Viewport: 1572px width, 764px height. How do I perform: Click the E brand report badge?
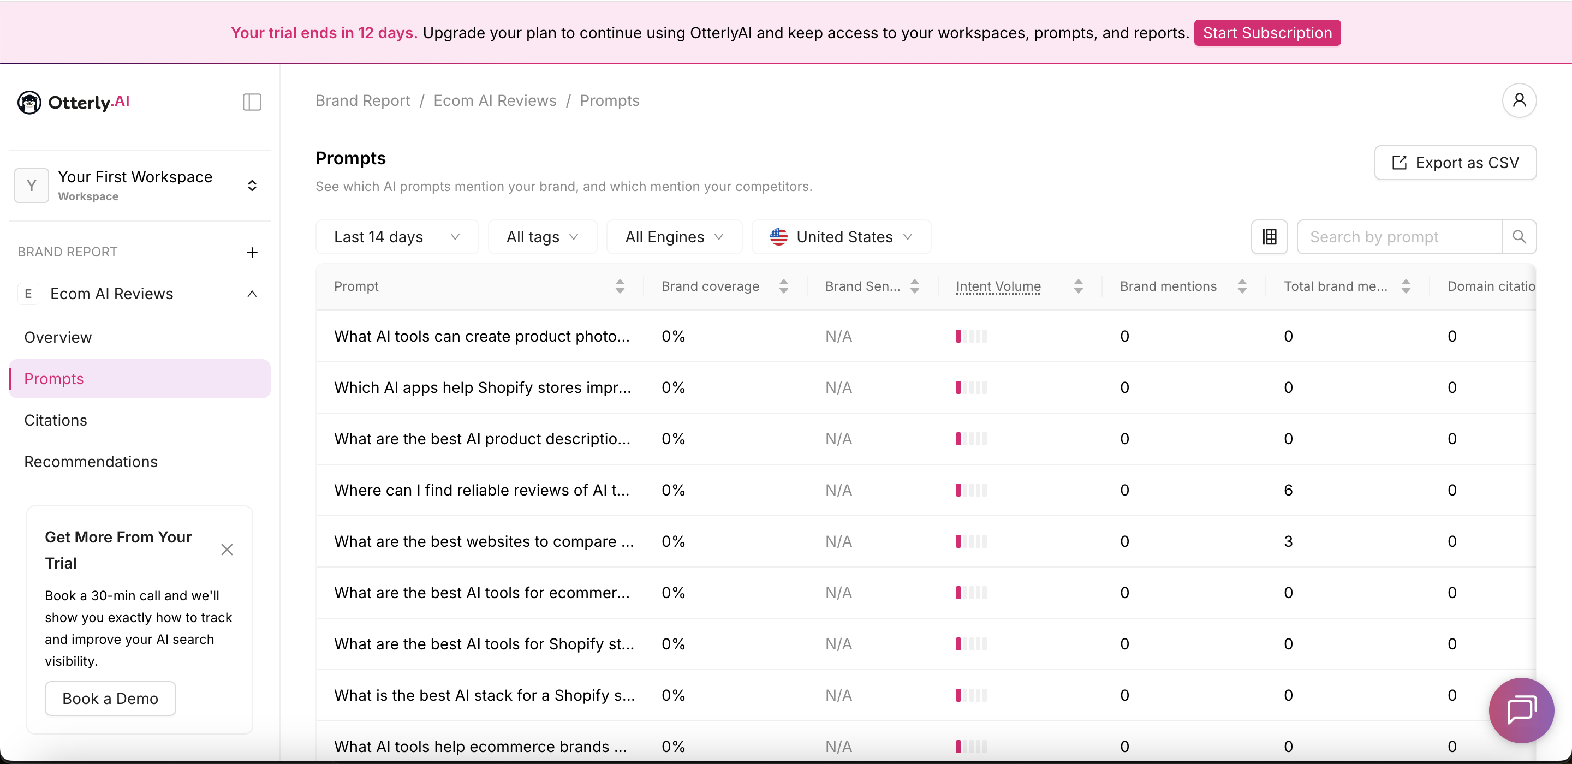pos(28,294)
